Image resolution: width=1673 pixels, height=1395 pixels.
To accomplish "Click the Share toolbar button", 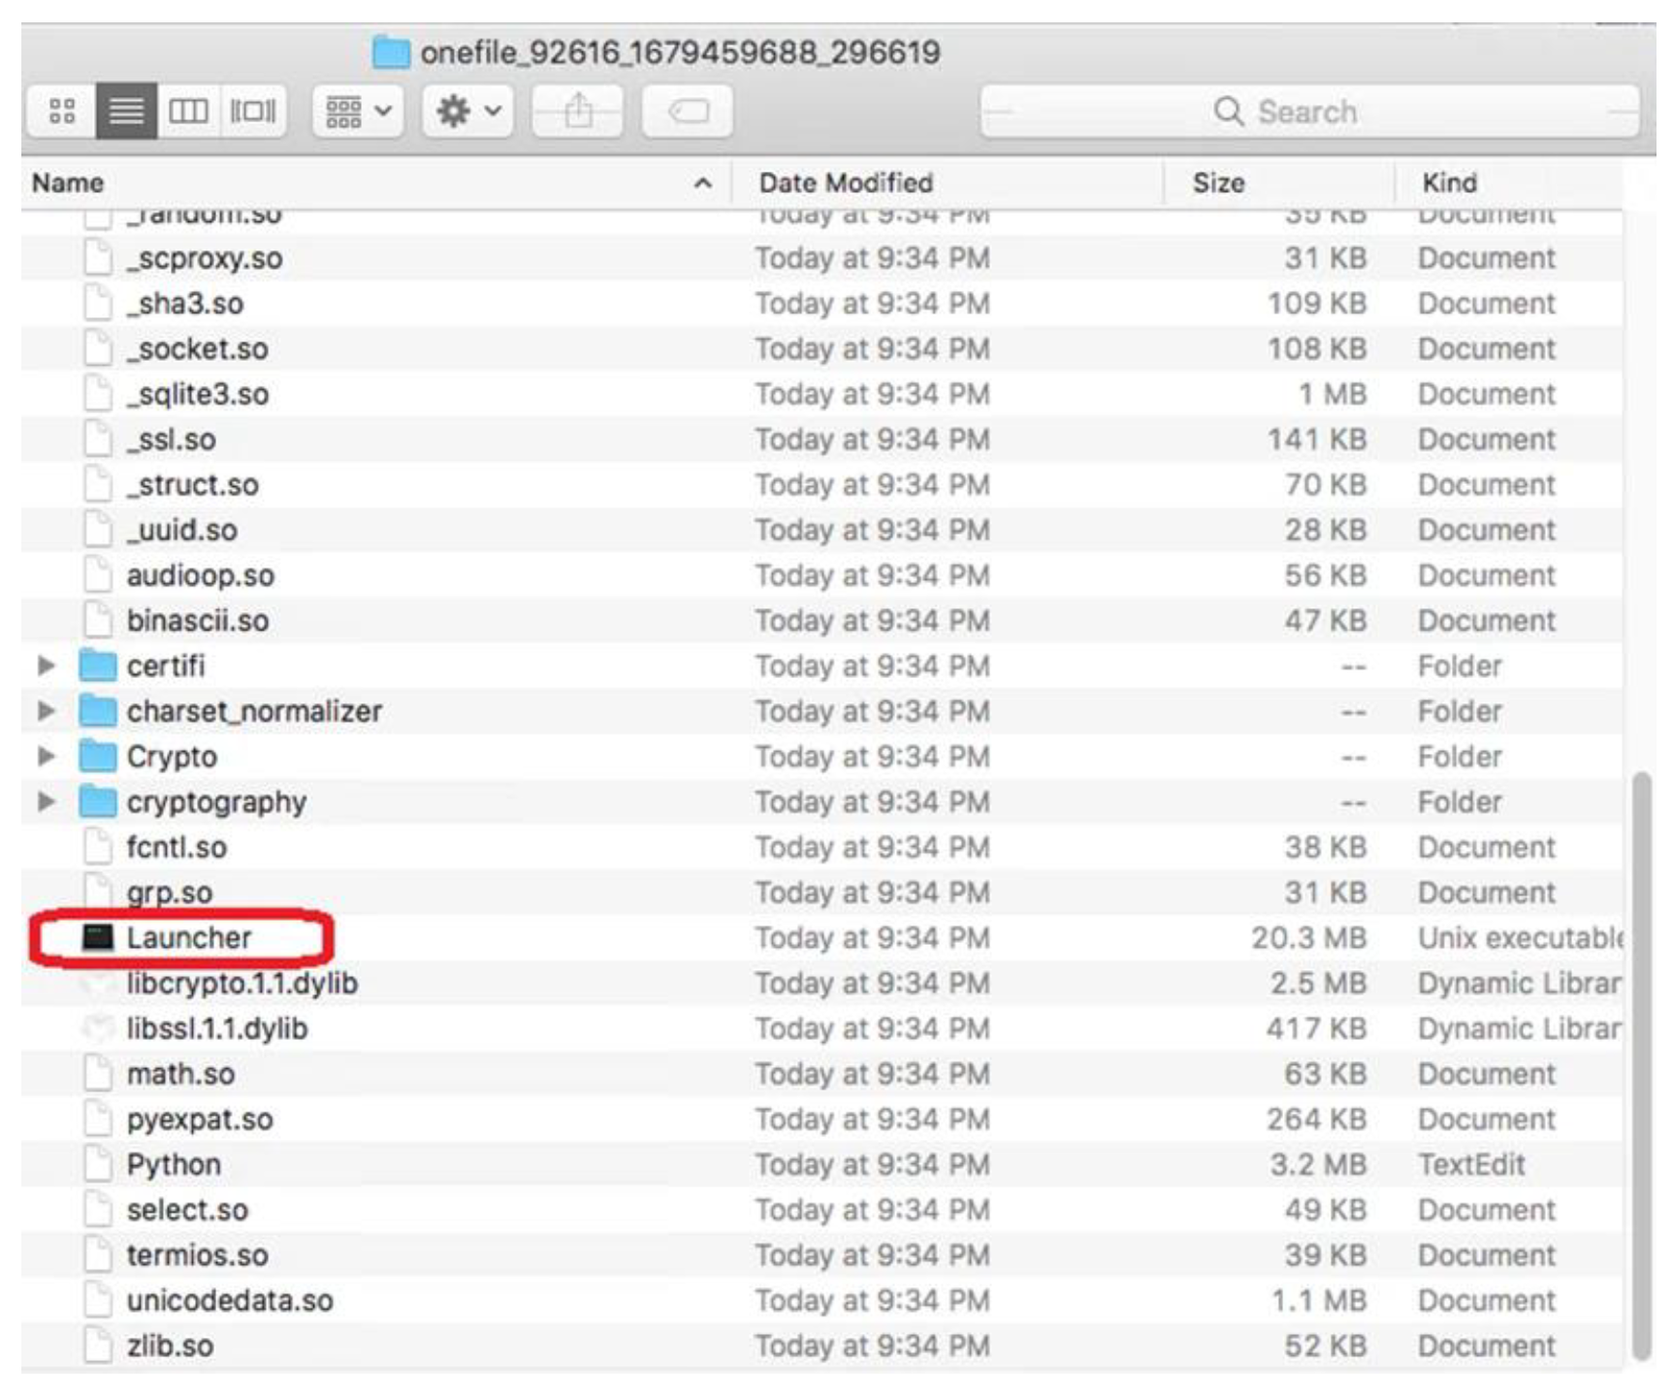I will 578,112.
